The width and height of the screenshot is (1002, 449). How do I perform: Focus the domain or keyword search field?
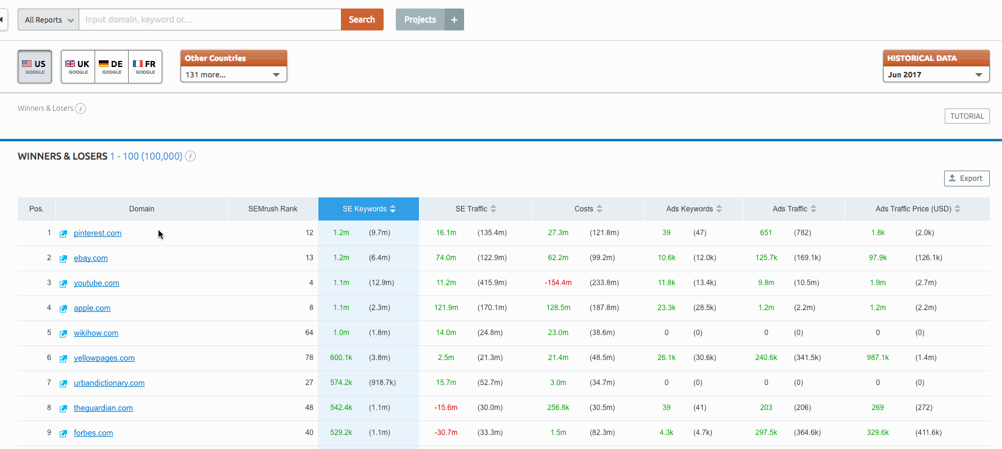pos(210,19)
